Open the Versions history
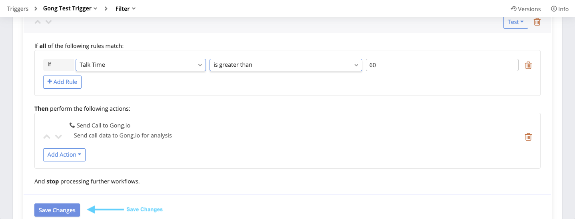The width and height of the screenshot is (575, 219). pos(525,9)
